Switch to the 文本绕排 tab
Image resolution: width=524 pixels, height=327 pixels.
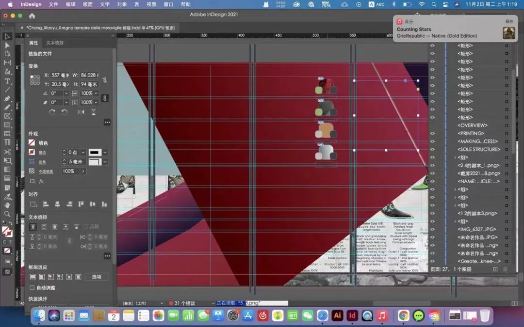55,43
